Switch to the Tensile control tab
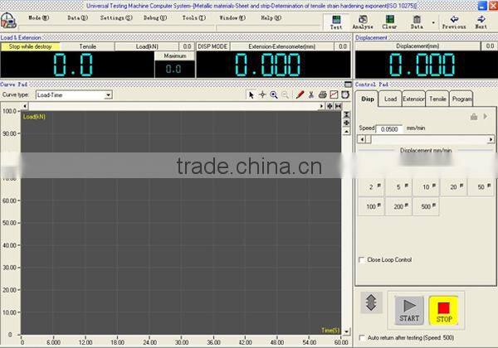The height and width of the screenshot is (348, 498). coord(437,99)
